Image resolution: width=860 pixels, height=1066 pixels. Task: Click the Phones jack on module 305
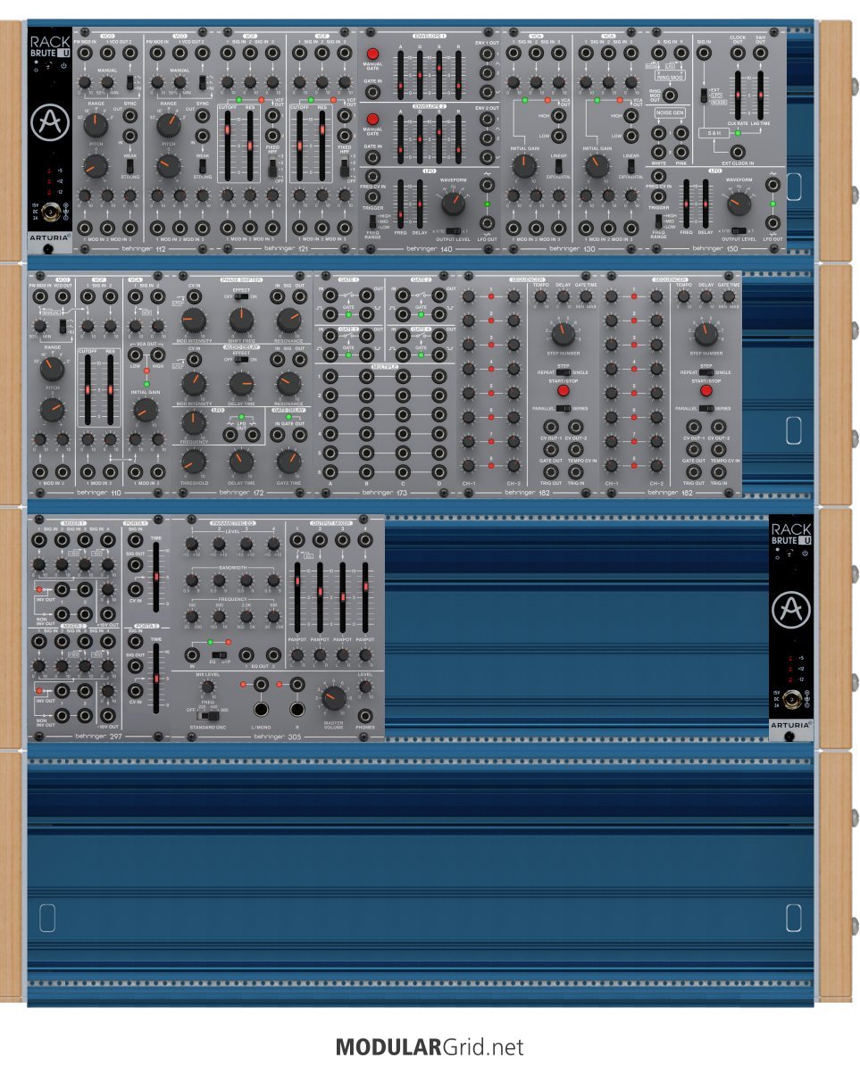364,716
